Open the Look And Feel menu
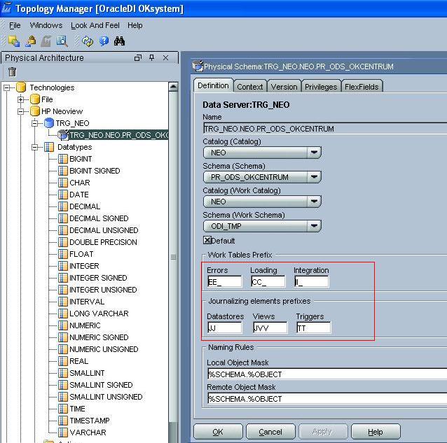The width and height of the screenshot is (447, 443). coord(95,25)
